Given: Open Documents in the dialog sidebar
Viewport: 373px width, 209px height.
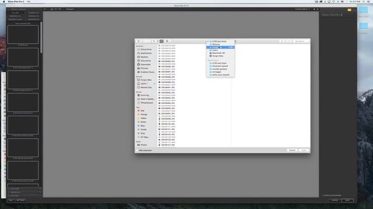Looking at the screenshot, I should (146, 60).
